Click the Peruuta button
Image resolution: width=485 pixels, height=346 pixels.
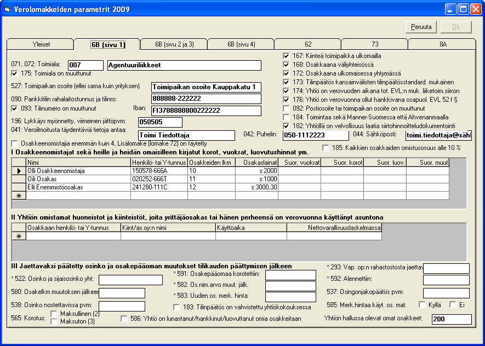(421, 27)
